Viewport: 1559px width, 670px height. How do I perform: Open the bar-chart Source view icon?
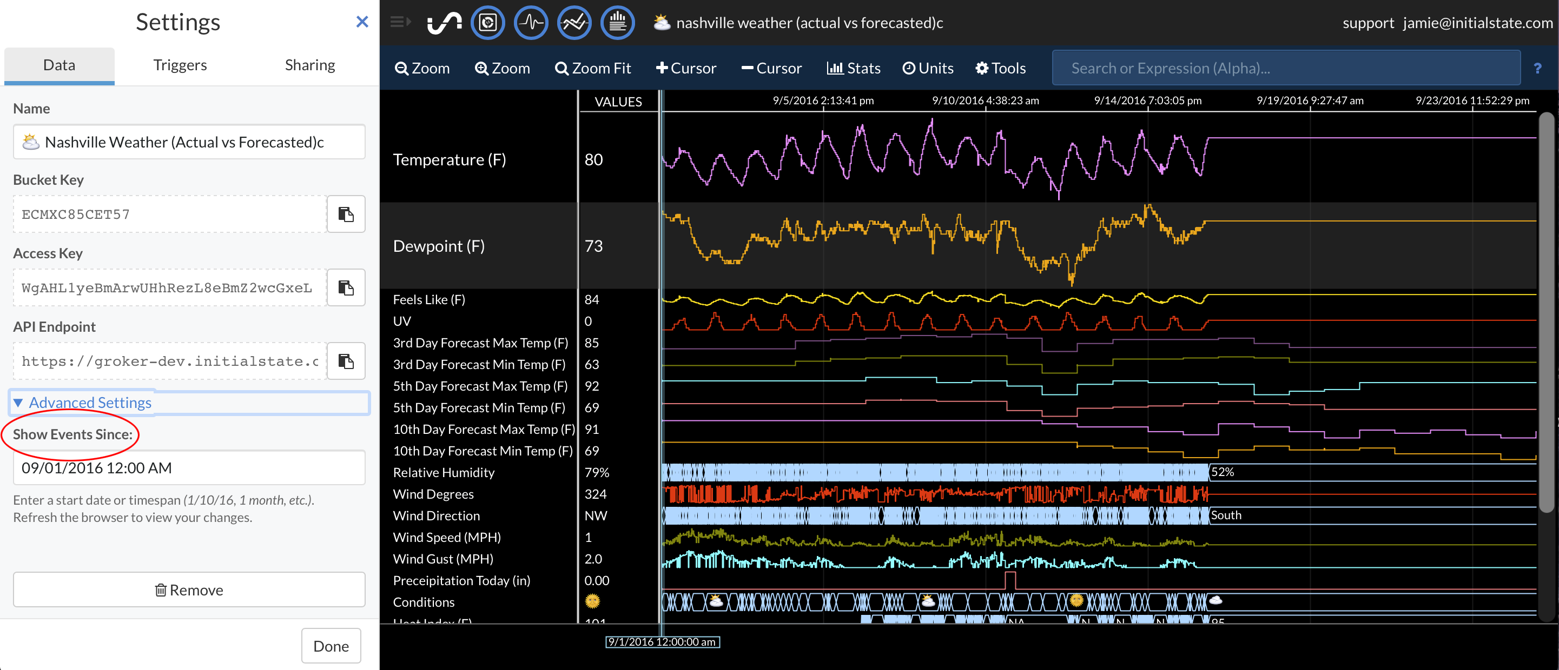(617, 23)
